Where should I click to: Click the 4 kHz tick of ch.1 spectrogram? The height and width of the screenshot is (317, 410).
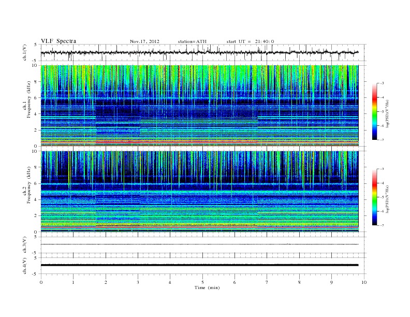[36, 114]
